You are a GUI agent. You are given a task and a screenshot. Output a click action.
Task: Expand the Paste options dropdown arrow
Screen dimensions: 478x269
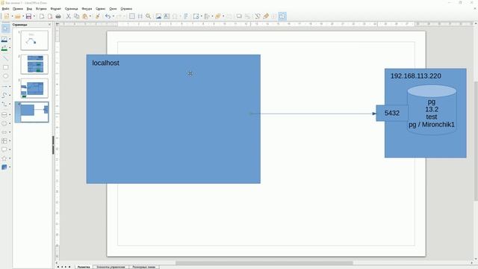click(x=90, y=16)
